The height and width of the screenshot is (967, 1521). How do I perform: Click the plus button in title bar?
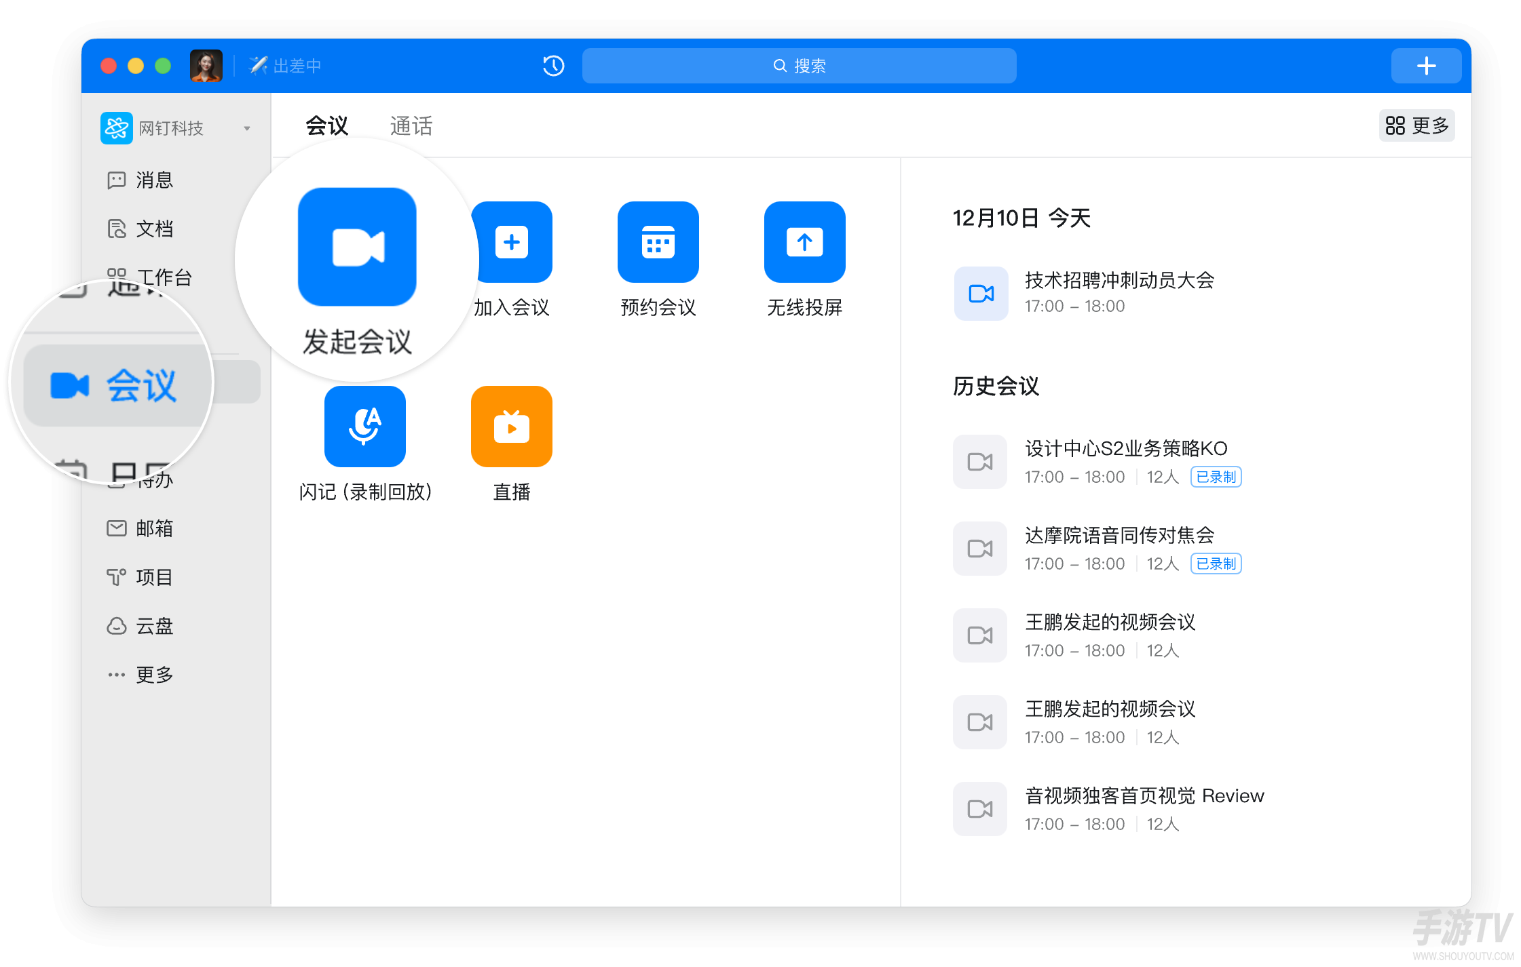(1427, 66)
